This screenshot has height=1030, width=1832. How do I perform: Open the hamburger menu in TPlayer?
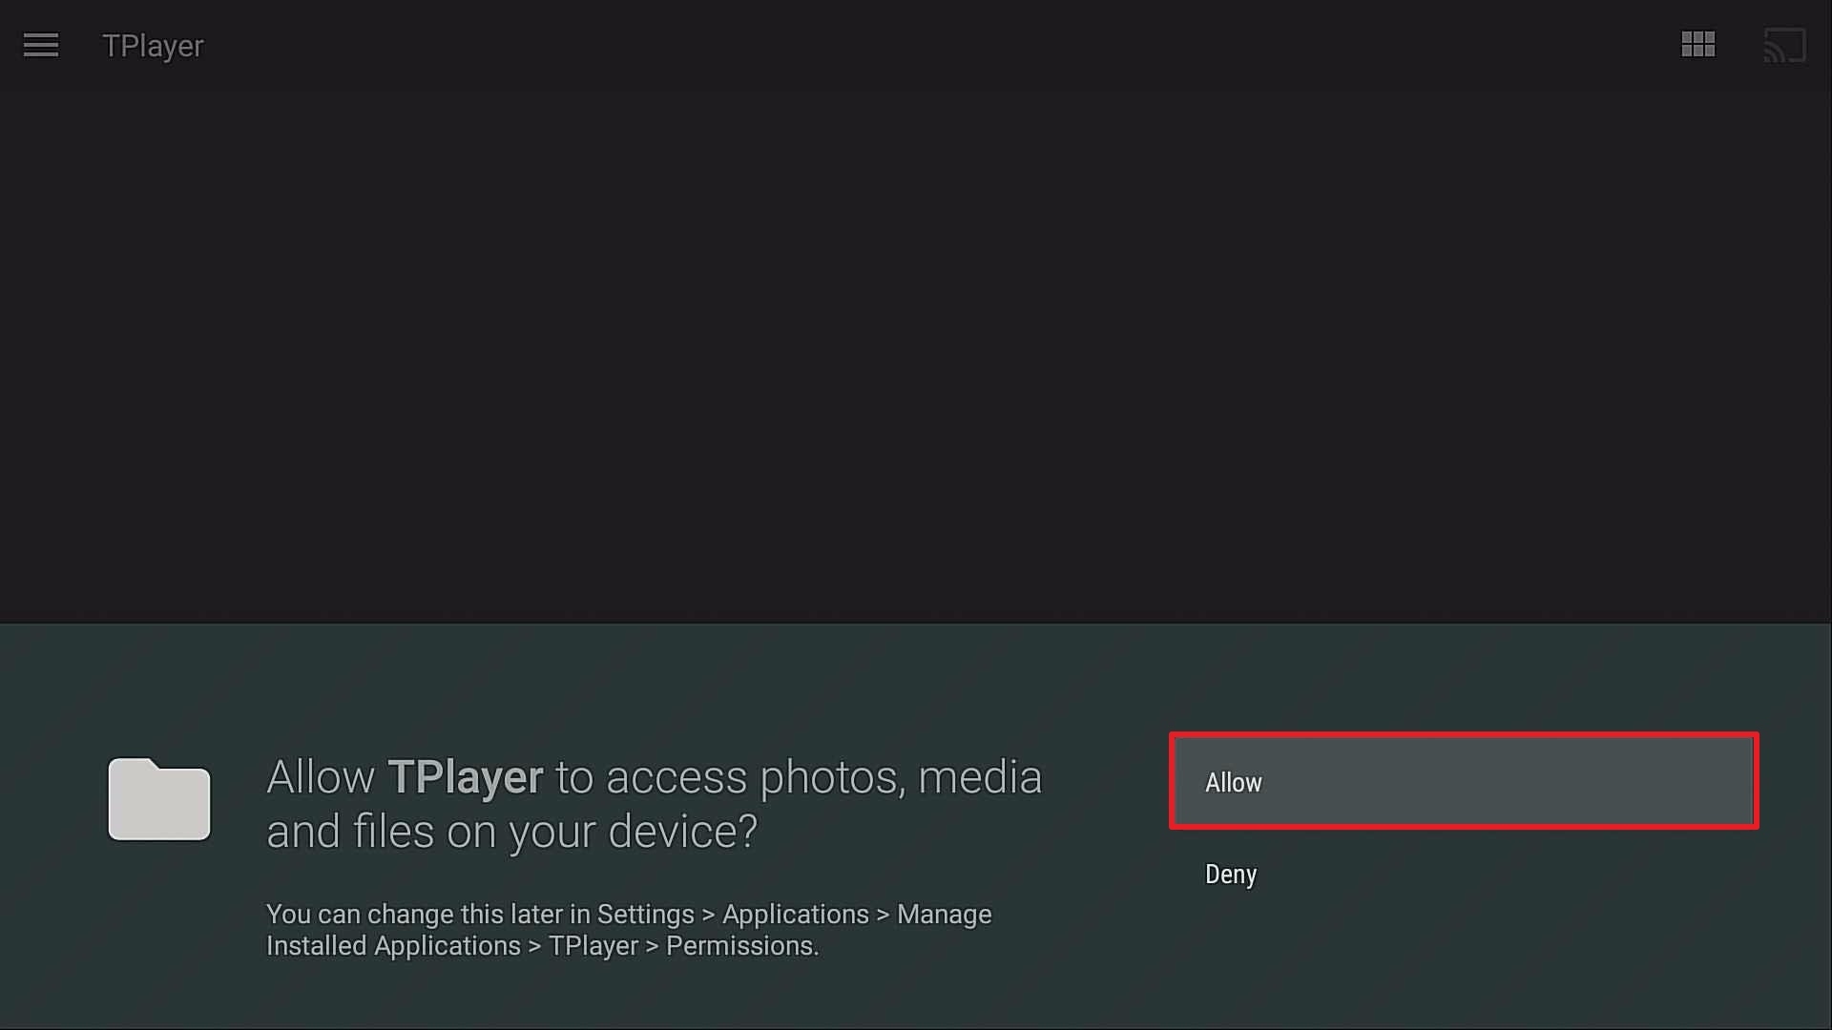41,45
